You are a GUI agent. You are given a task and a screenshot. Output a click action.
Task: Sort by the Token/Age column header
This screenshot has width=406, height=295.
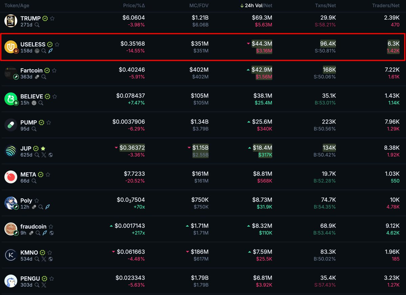(x=17, y=6)
